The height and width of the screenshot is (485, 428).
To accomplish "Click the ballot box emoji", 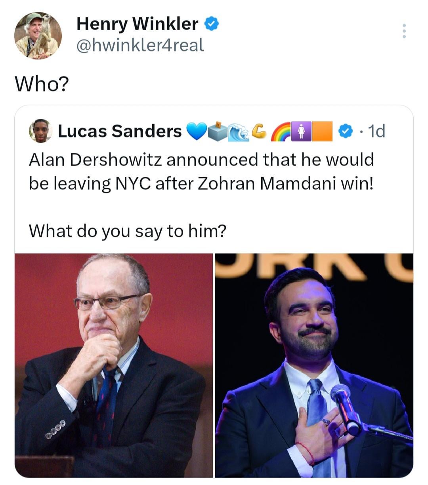I will click(218, 132).
